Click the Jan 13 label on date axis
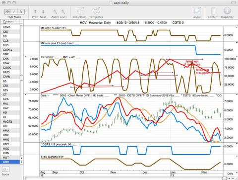This screenshot has width=238, height=180. [x=173, y=174]
